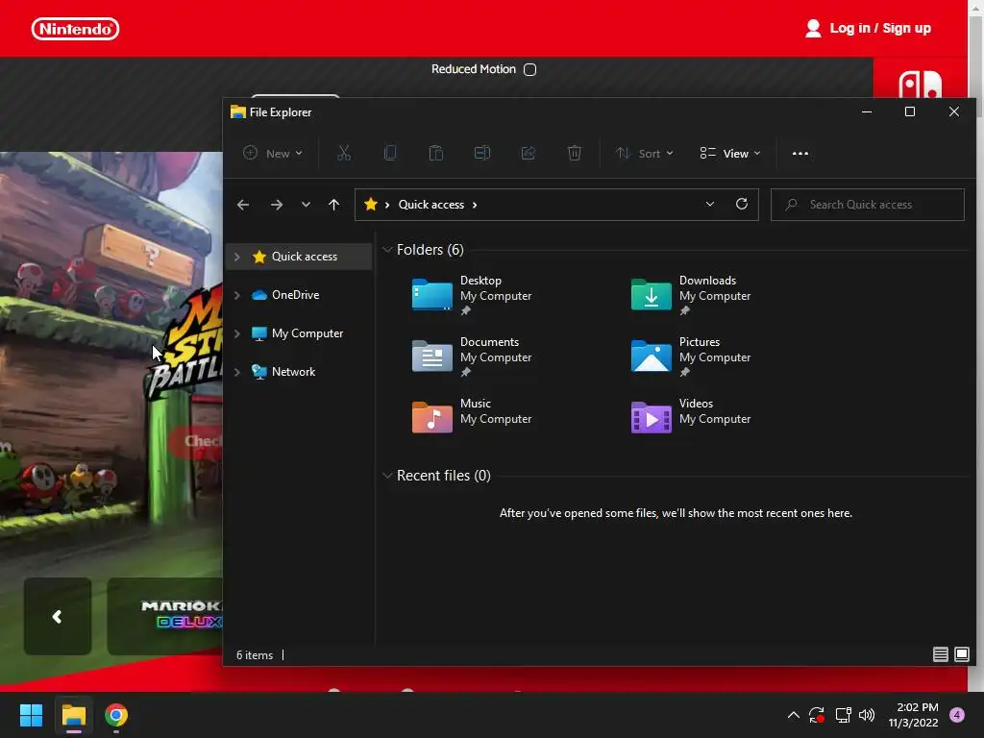Switch to details view in status bar
Image resolution: width=984 pixels, height=738 pixels.
point(940,655)
